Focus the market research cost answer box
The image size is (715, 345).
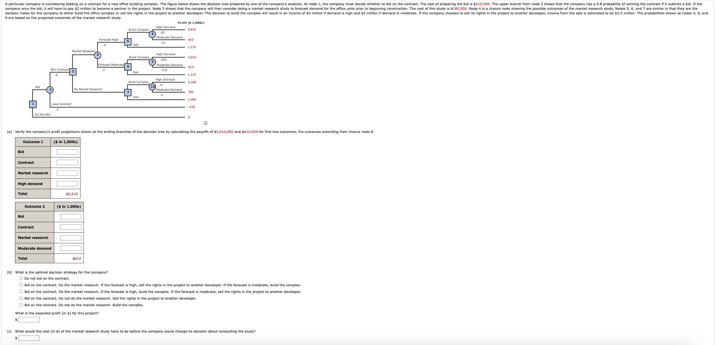pyautogui.click(x=29, y=338)
